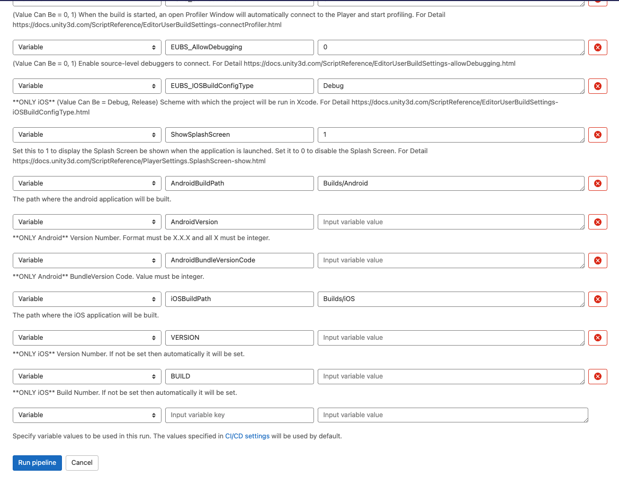619x494 pixels.
Task: Click the allowDebugging documentation description text
Action: pos(264,64)
